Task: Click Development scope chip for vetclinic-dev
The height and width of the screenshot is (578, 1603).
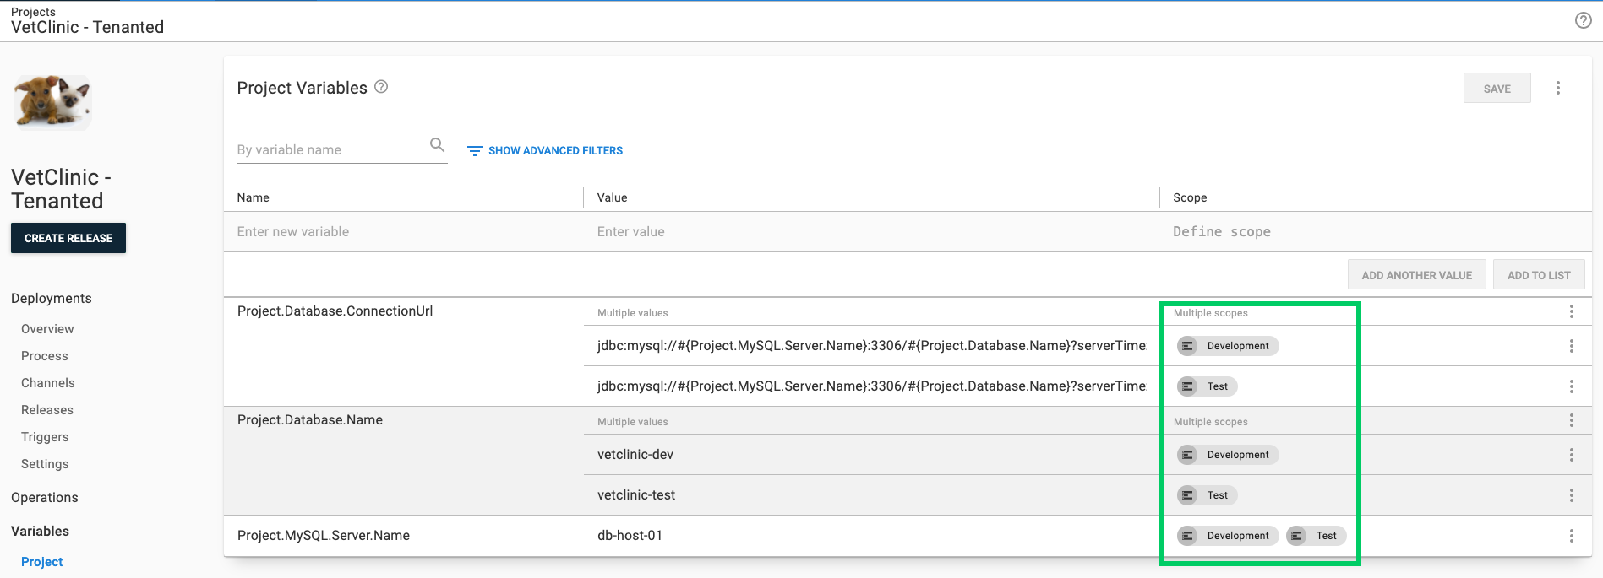Action: (x=1228, y=455)
